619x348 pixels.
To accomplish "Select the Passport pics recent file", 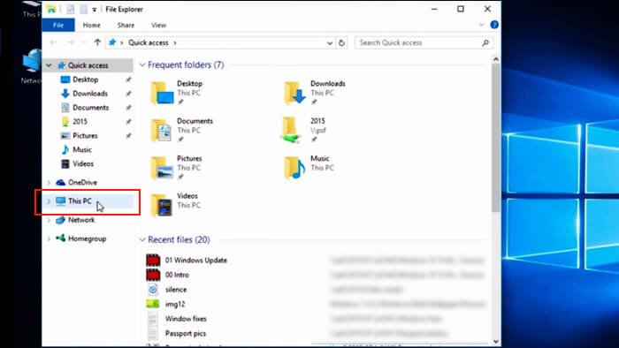I will click(185, 333).
